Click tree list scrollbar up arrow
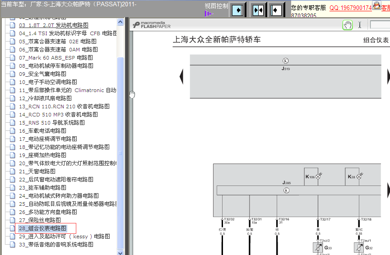This screenshot has height=255, width=390. pos(121,22)
